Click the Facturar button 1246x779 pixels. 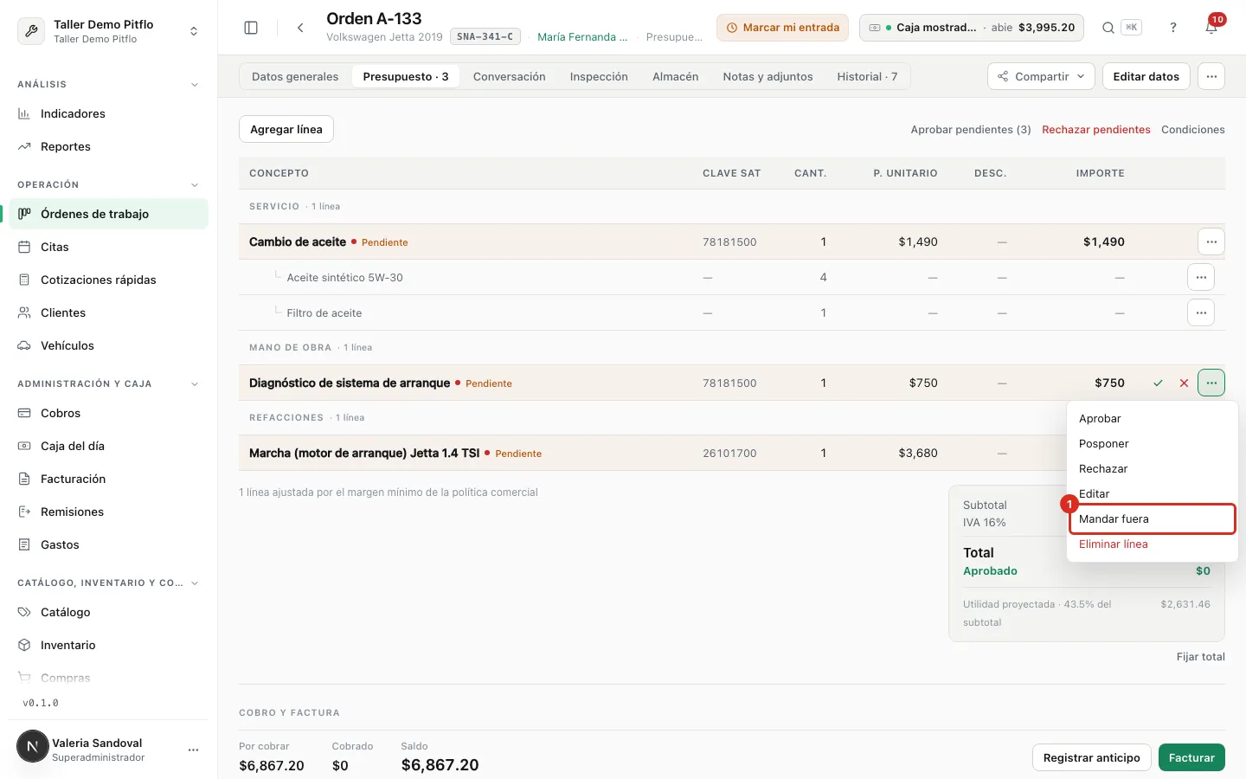(x=1191, y=757)
